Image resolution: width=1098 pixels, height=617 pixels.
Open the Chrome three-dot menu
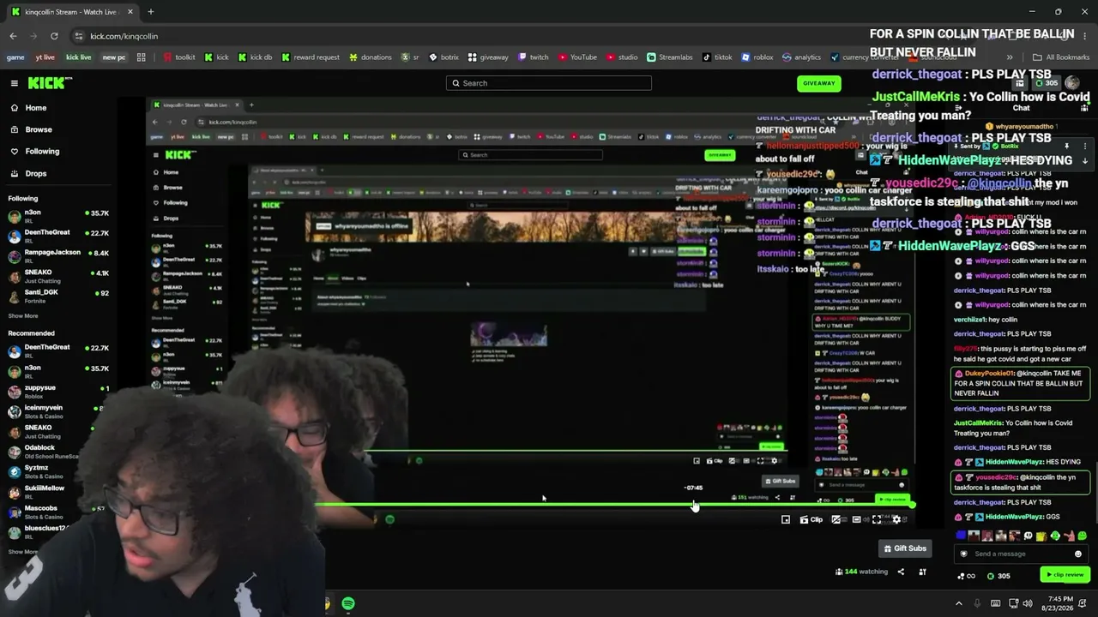(x=1085, y=36)
